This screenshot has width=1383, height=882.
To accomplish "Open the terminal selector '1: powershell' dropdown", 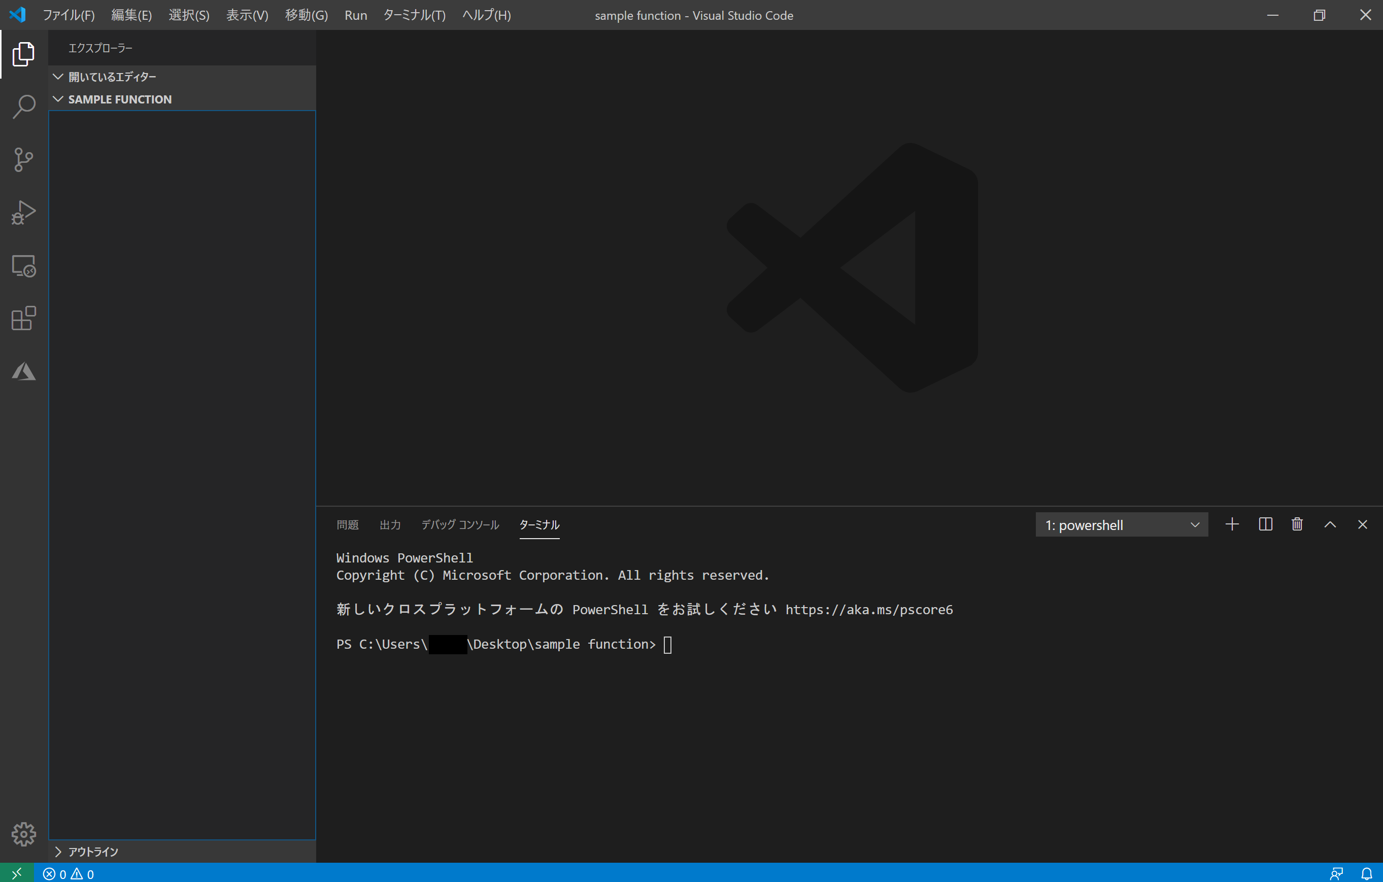I will pos(1121,524).
